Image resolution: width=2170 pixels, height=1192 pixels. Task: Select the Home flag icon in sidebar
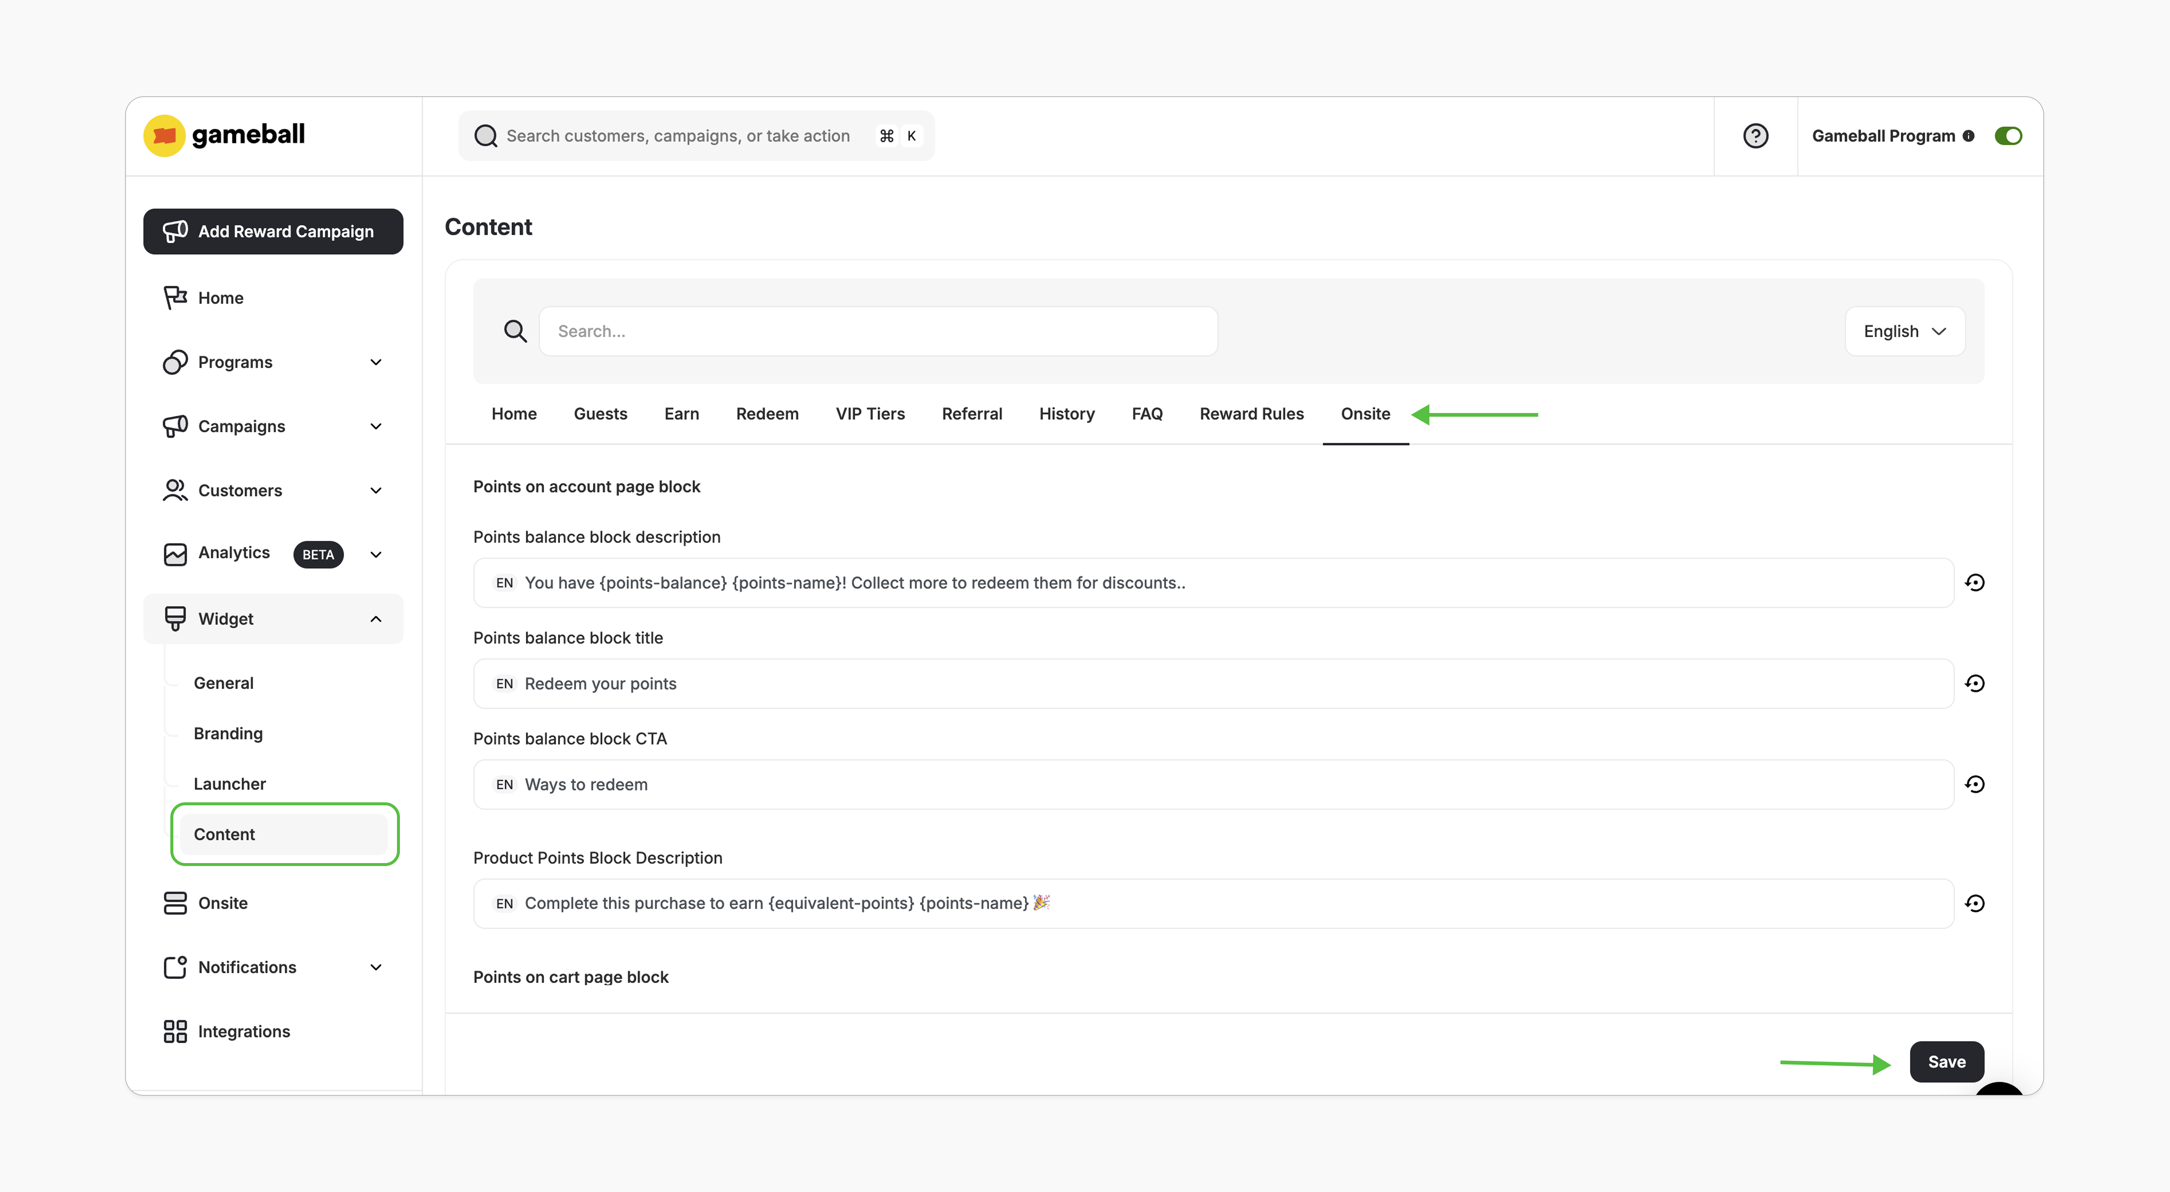[x=174, y=297]
